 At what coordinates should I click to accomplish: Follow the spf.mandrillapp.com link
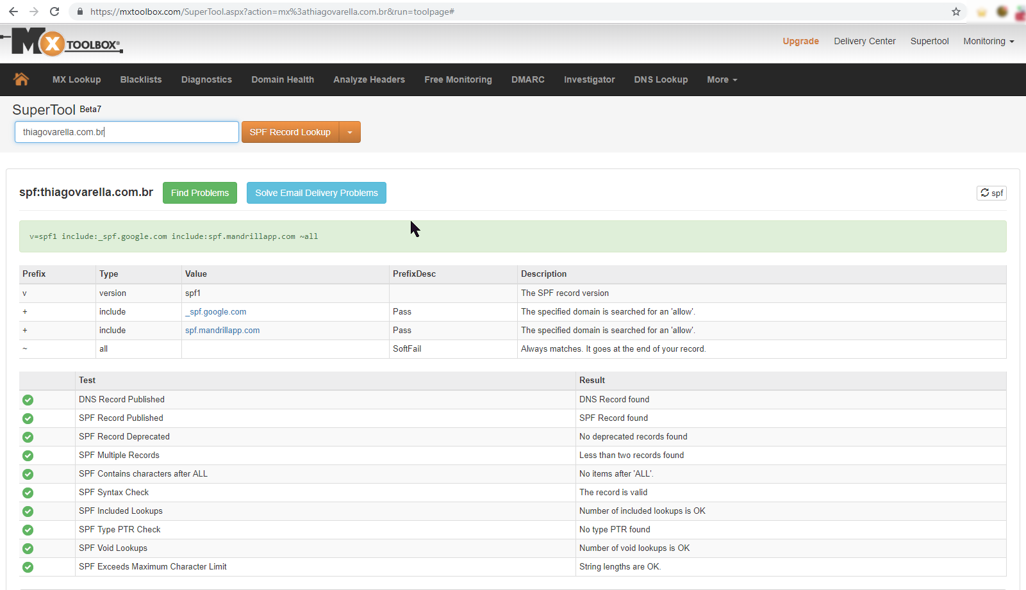coord(222,331)
